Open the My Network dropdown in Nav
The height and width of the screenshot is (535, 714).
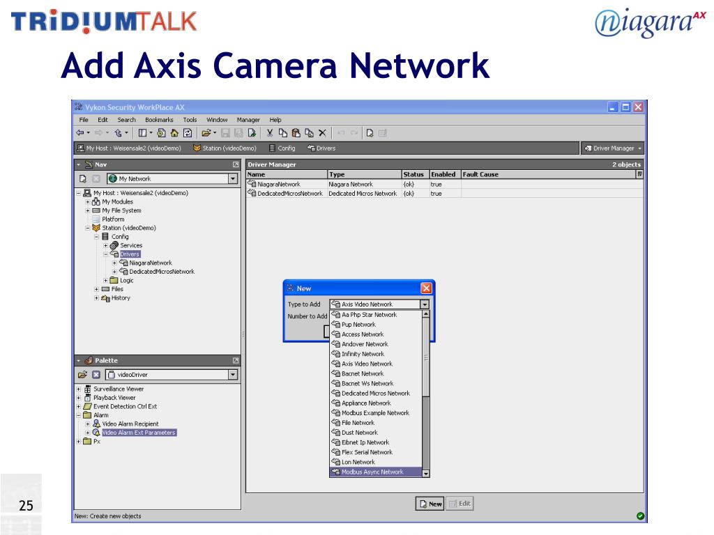coord(233,179)
